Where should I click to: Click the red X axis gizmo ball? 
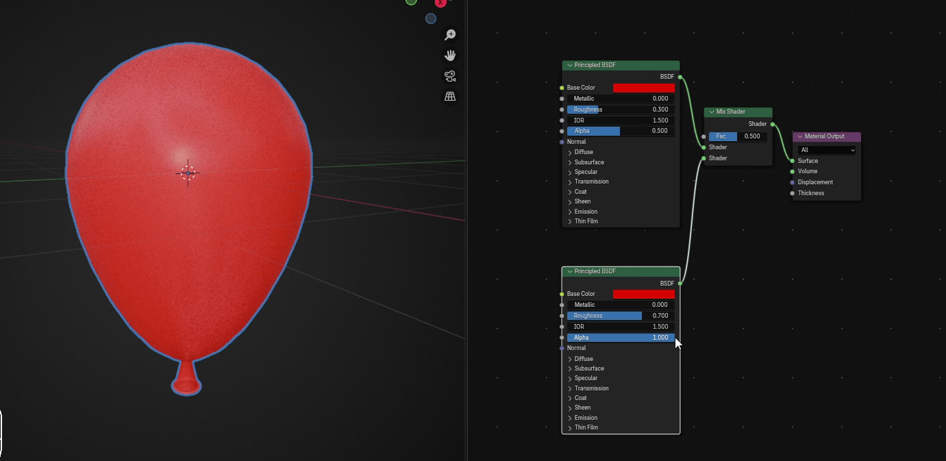(x=440, y=2)
